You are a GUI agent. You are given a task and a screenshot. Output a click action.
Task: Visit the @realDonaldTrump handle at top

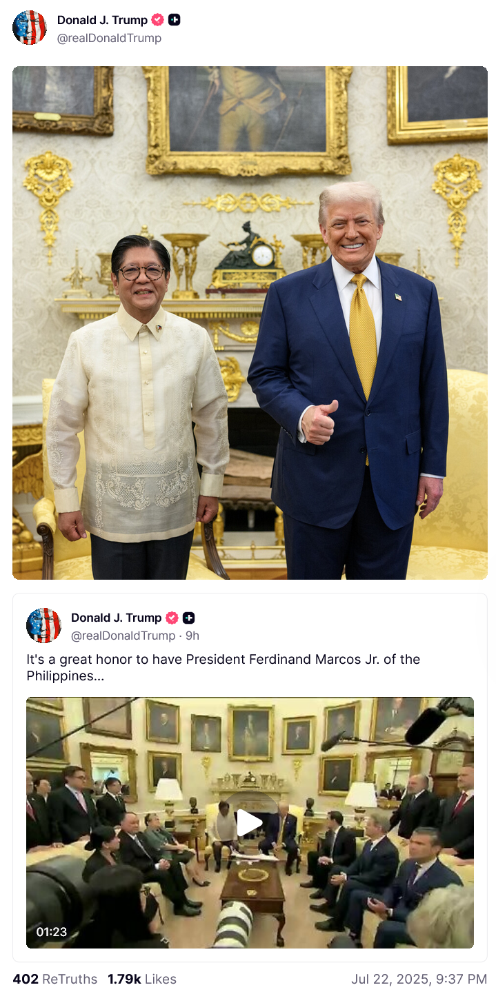click(x=109, y=38)
